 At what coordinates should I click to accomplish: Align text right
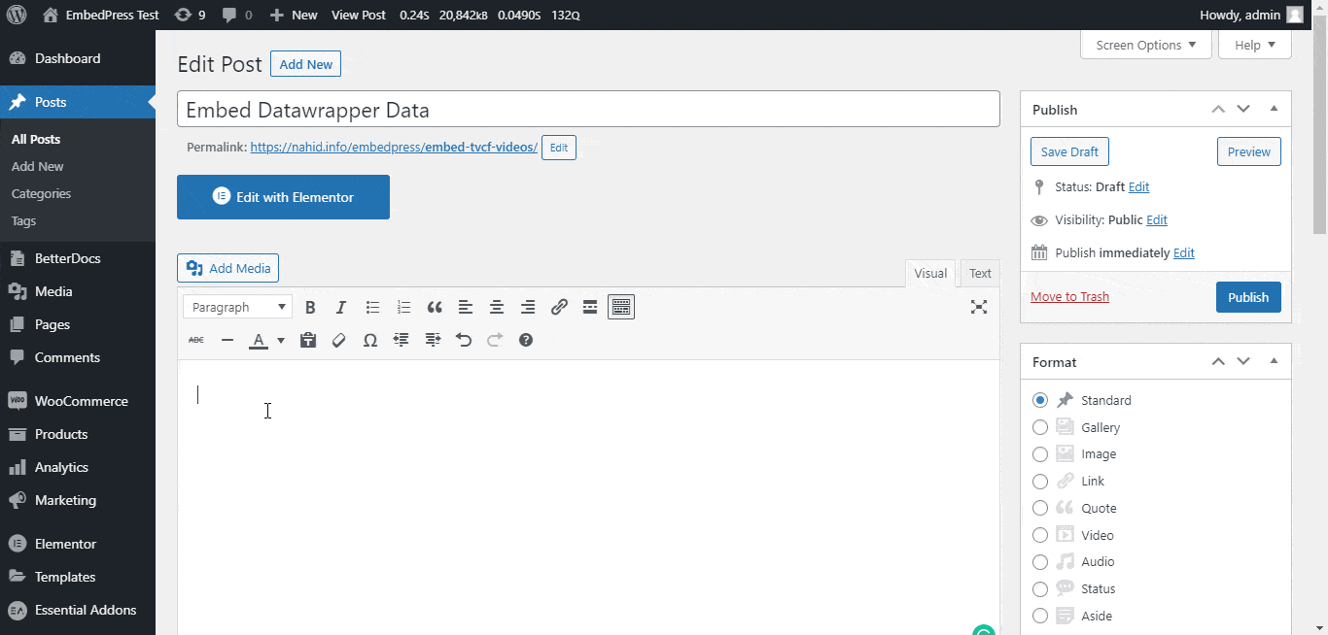[x=528, y=307]
